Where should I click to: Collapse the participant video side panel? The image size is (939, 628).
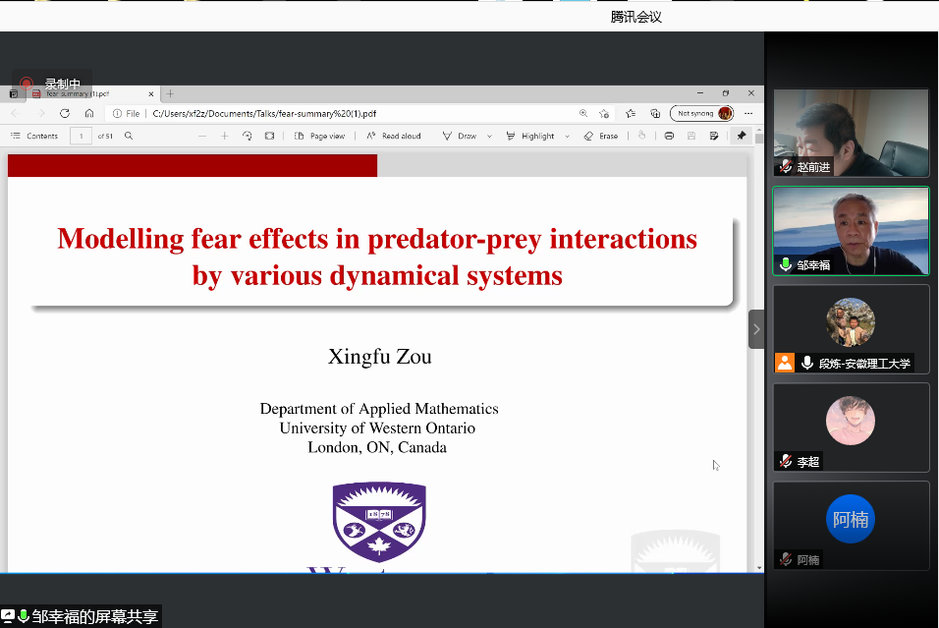pyautogui.click(x=756, y=329)
